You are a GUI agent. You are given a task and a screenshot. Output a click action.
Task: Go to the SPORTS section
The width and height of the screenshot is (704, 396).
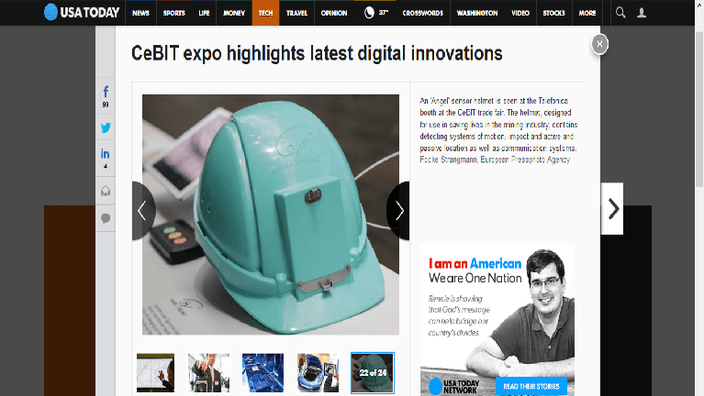click(x=173, y=13)
